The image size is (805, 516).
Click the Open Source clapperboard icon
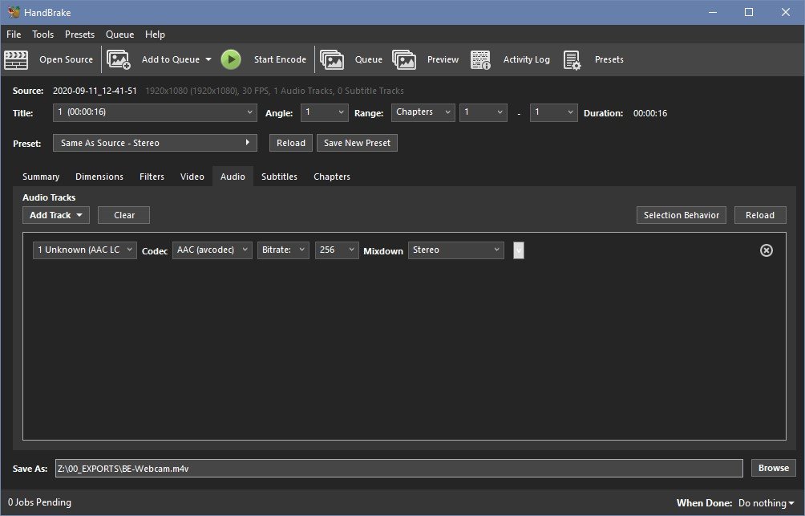(x=16, y=59)
